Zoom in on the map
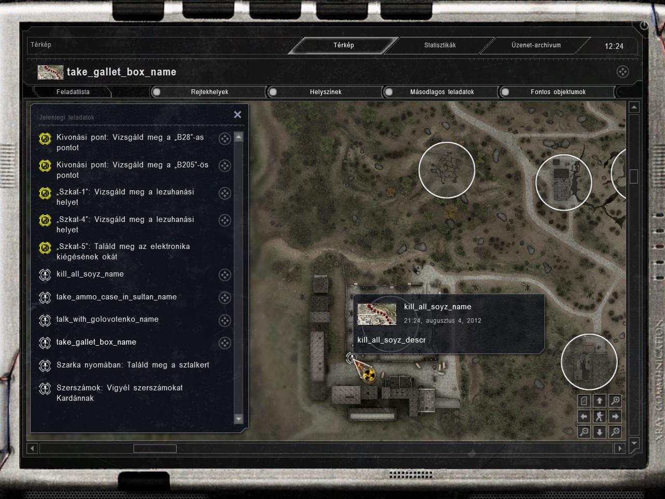Image resolution: width=665 pixels, height=499 pixels. point(615,401)
